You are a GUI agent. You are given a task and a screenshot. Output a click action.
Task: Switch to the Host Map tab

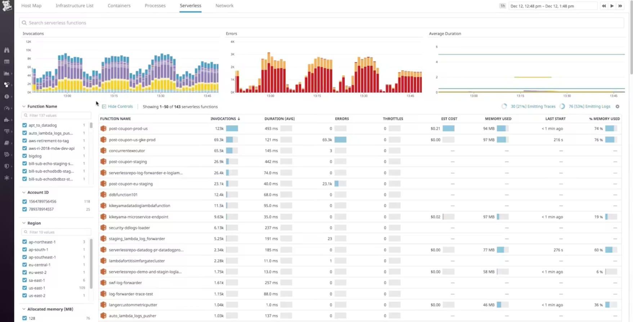(31, 6)
